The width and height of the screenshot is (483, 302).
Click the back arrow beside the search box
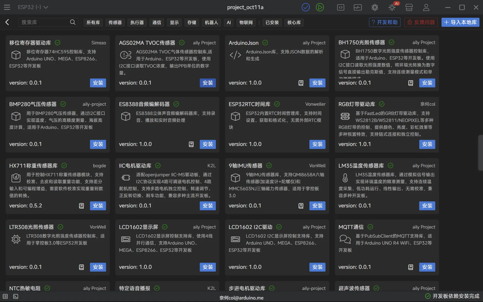click(7, 22)
